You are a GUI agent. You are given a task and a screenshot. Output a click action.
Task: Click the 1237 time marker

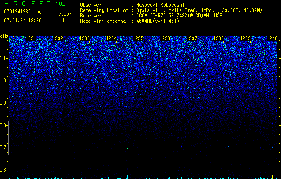pyautogui.click(x=192, y=38)
